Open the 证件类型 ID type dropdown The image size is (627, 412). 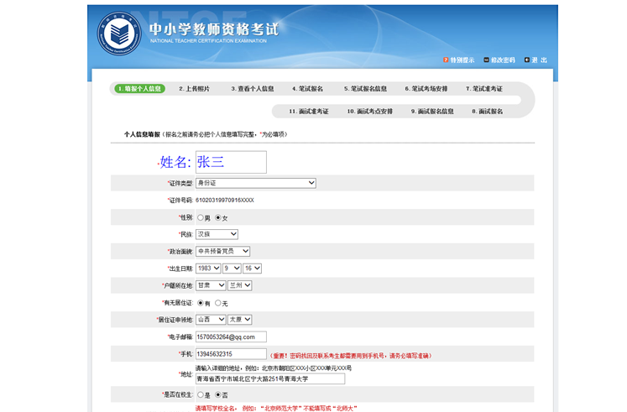255,183
